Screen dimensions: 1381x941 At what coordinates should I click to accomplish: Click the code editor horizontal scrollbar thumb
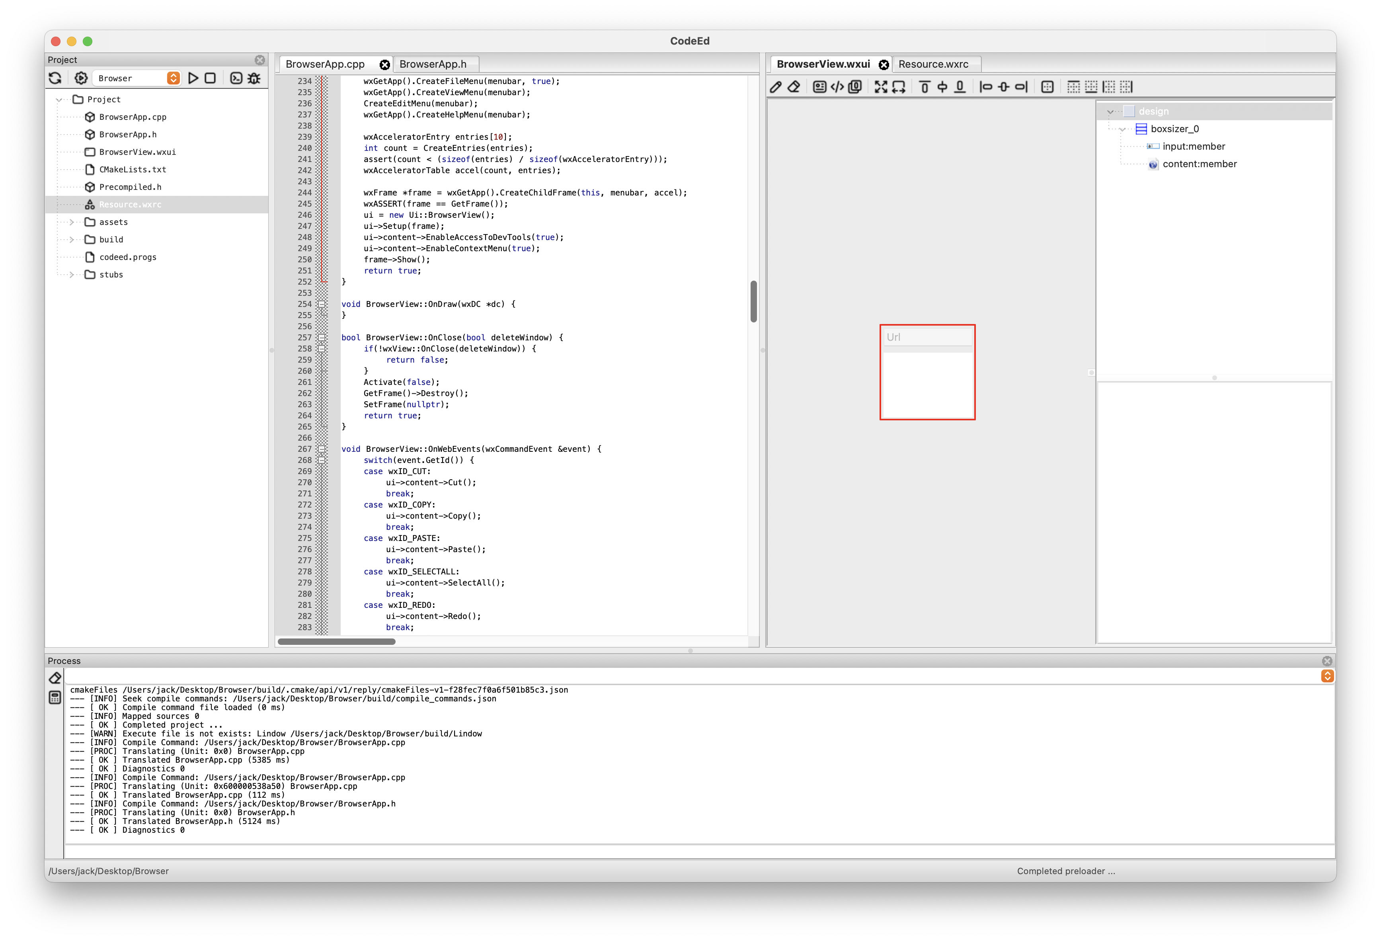click(336, 641)
